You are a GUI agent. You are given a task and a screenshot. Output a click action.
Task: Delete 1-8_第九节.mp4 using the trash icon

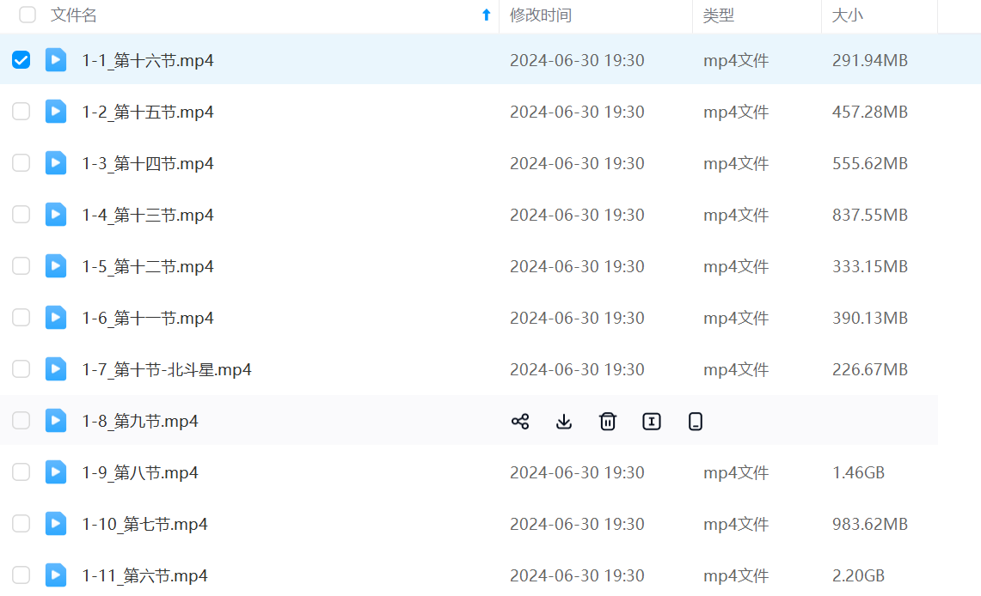[608, 421]
